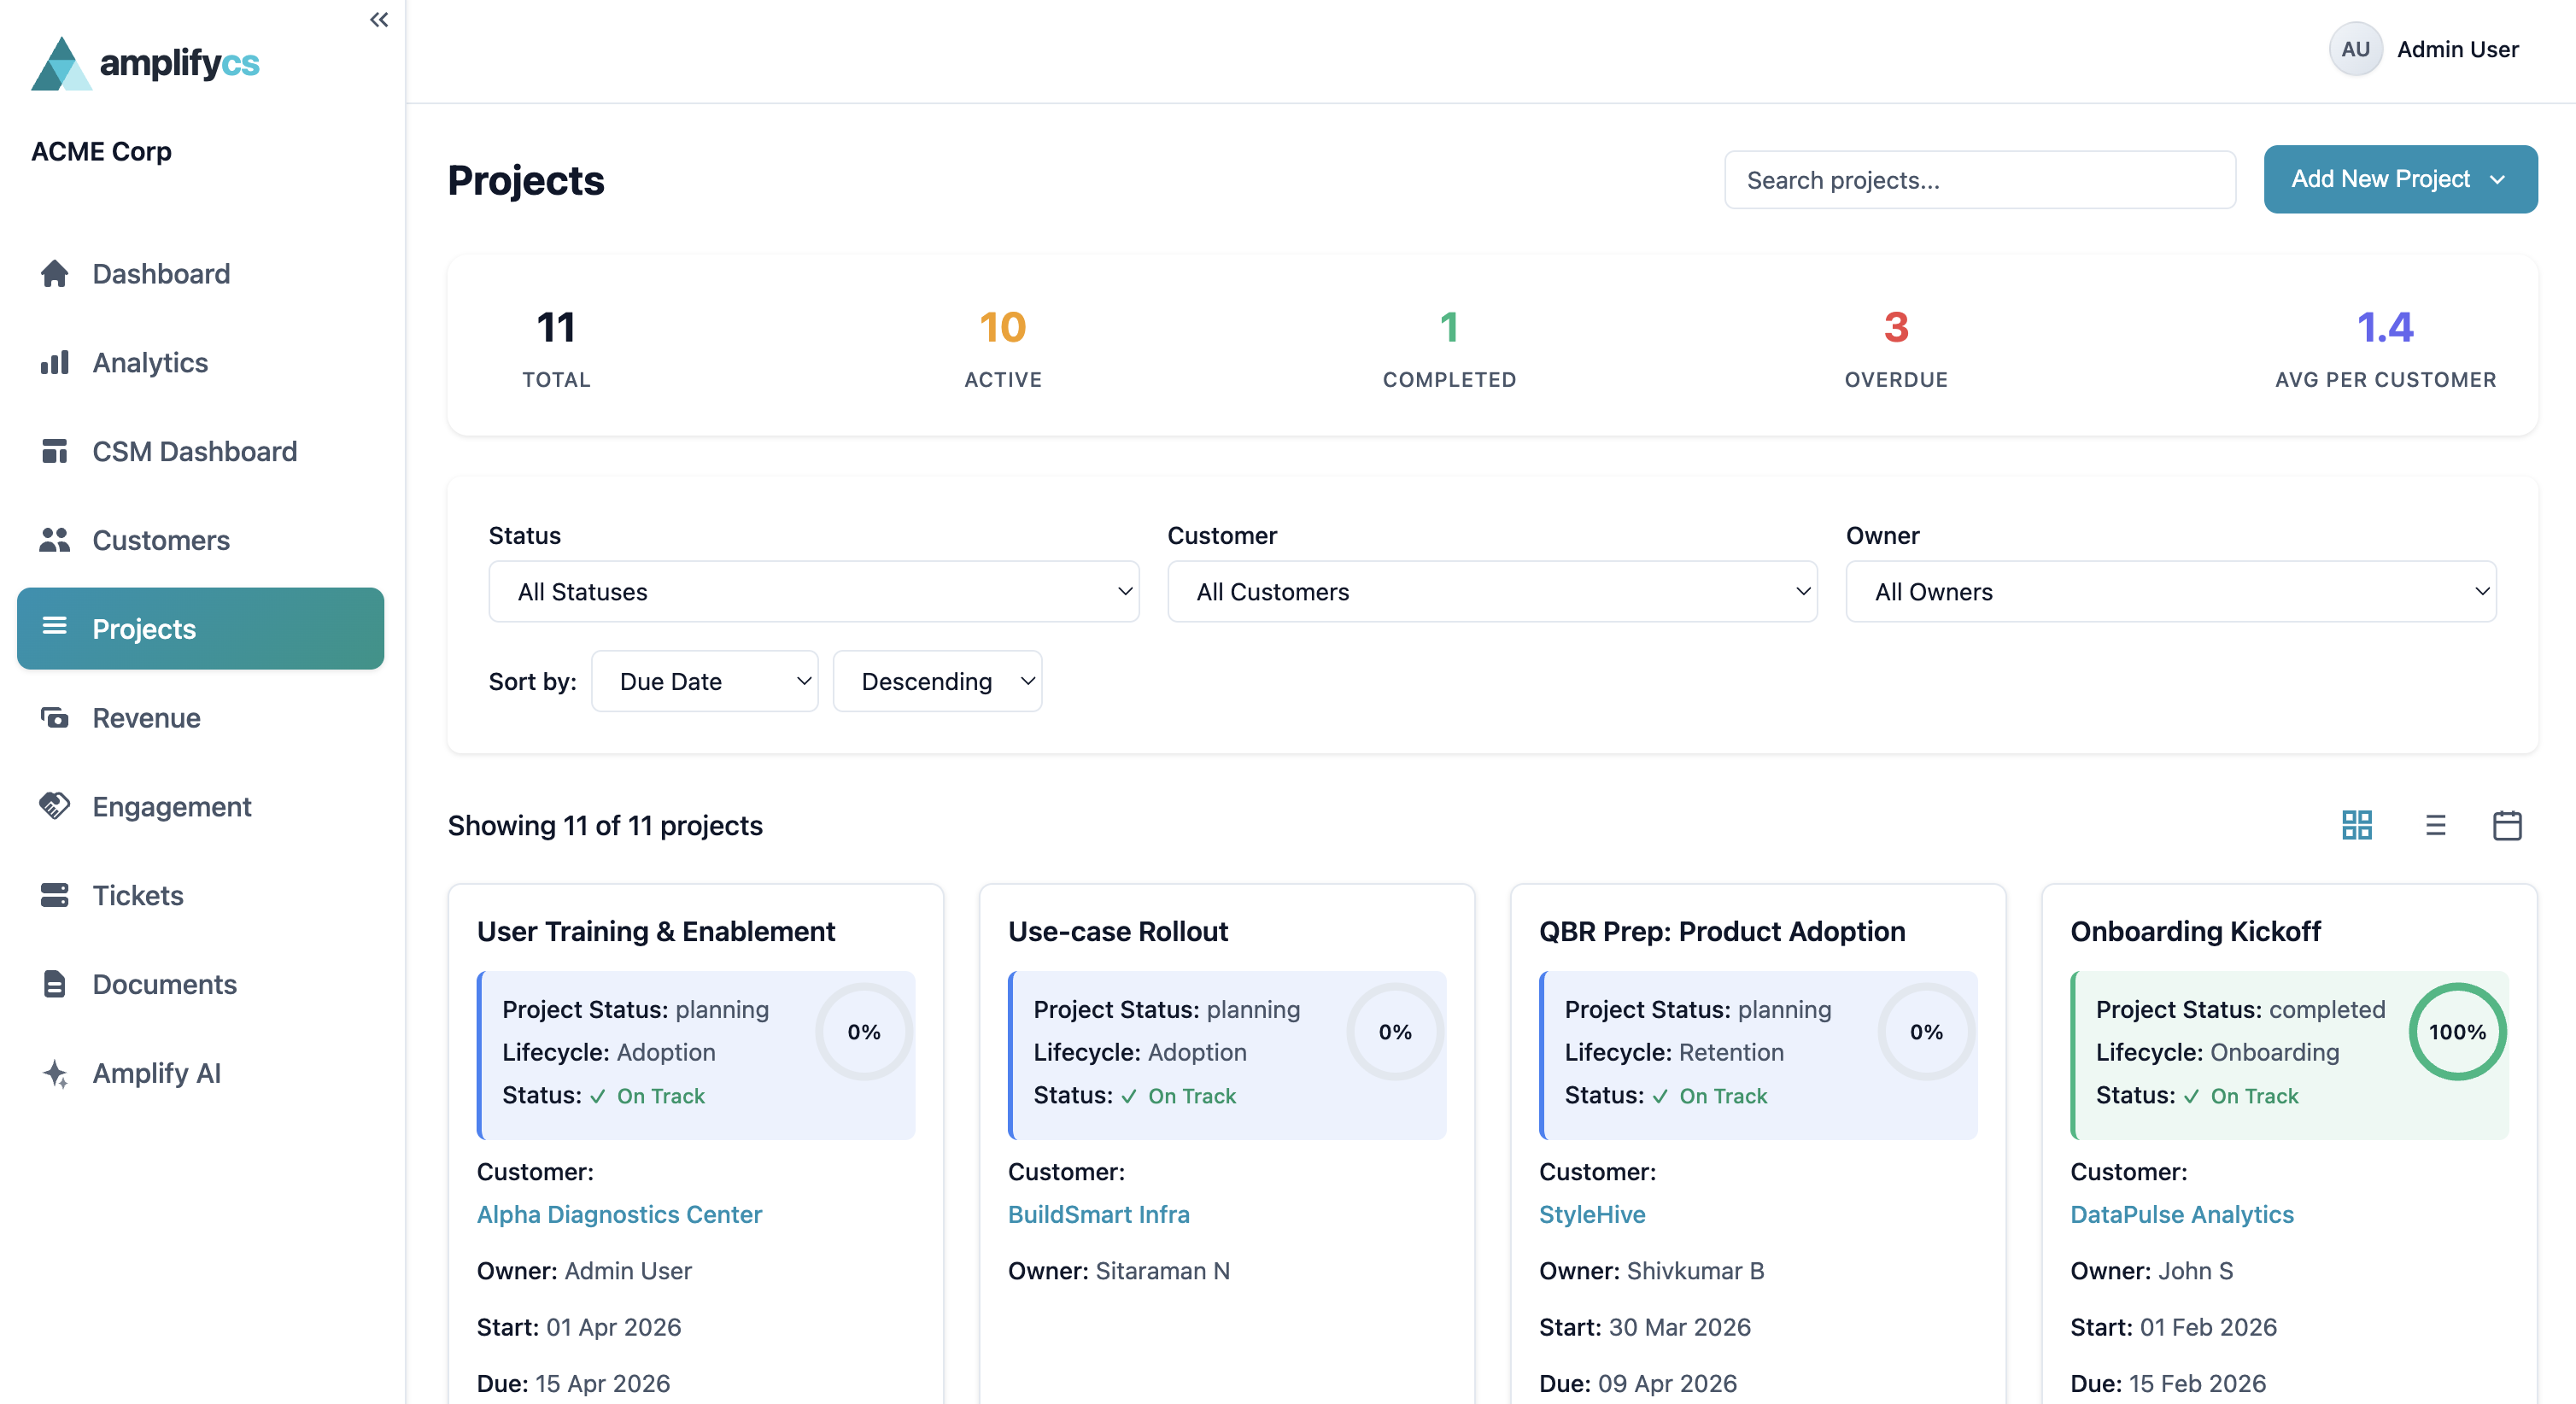Open Amplify AI from the sidebar
The height and width of the screenshot is (1404, 2576).
[156, 1072]
